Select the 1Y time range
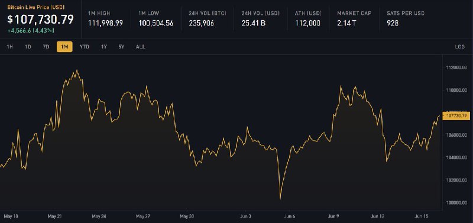473x223 pixels. tap(104, 47)
